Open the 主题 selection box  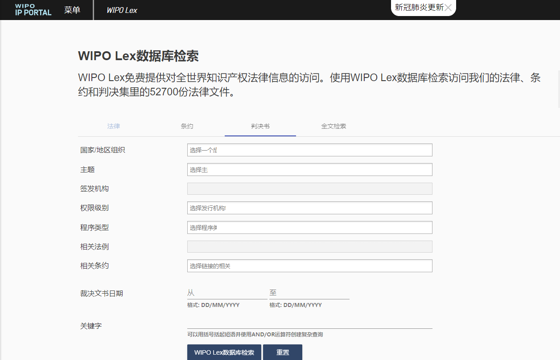coord(310,169)
